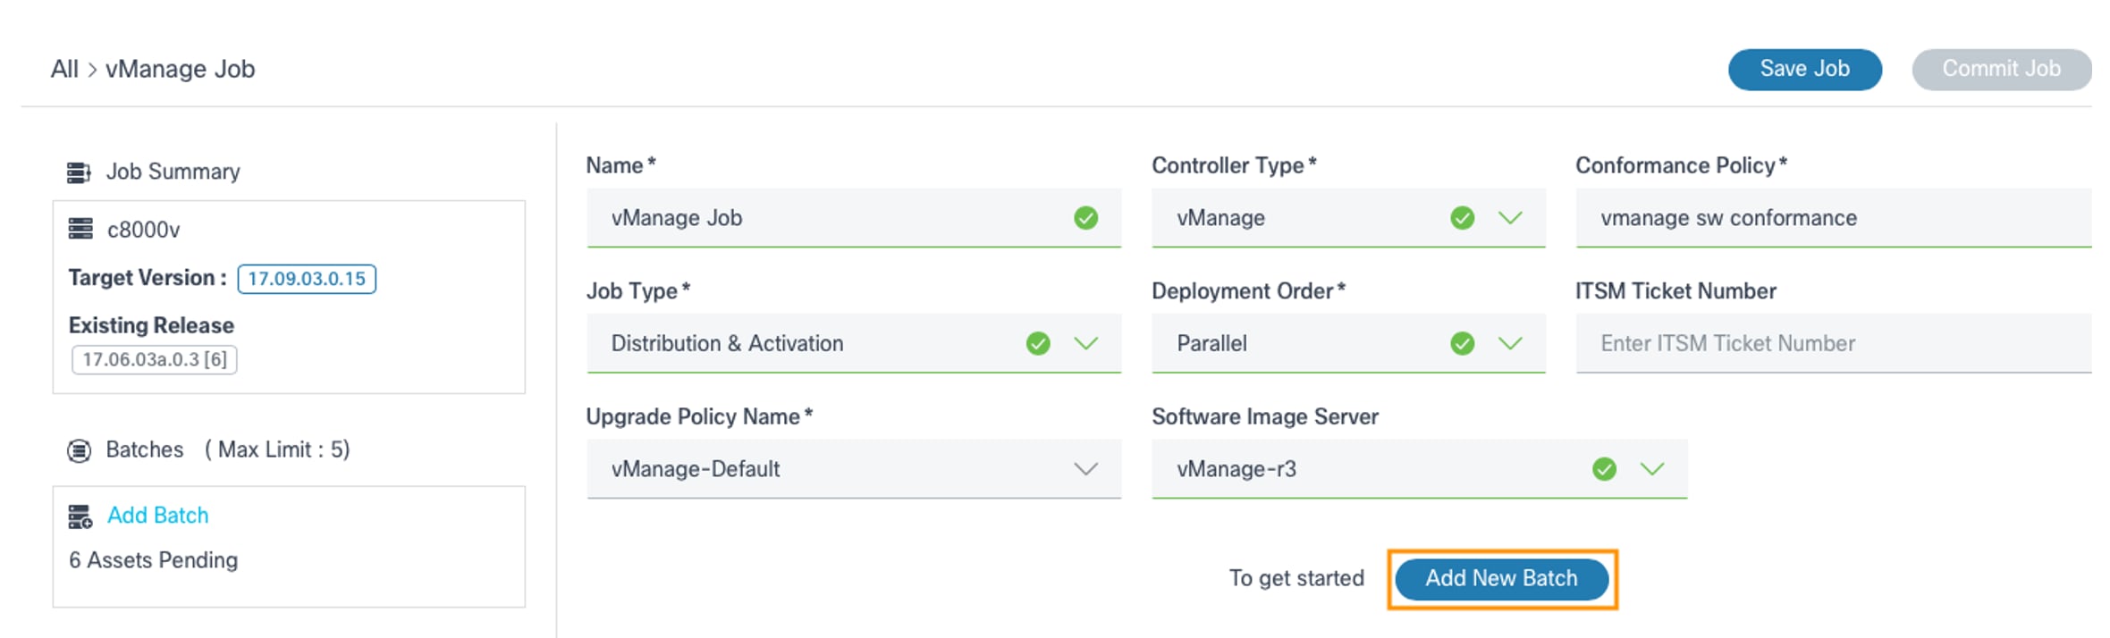Expand the Upgrade Policy Name dropdown
Screen dimensions: 2110x638
1085,469
